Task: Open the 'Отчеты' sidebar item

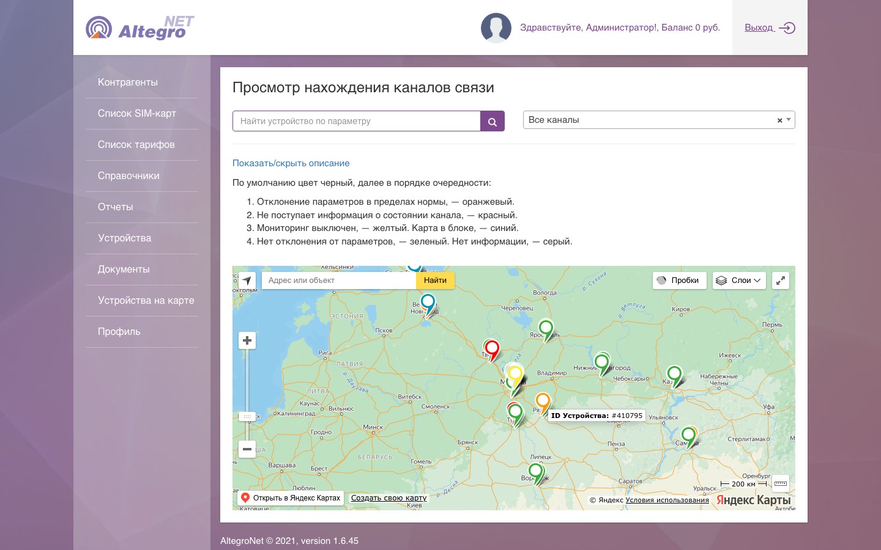Action: [116, 207]
